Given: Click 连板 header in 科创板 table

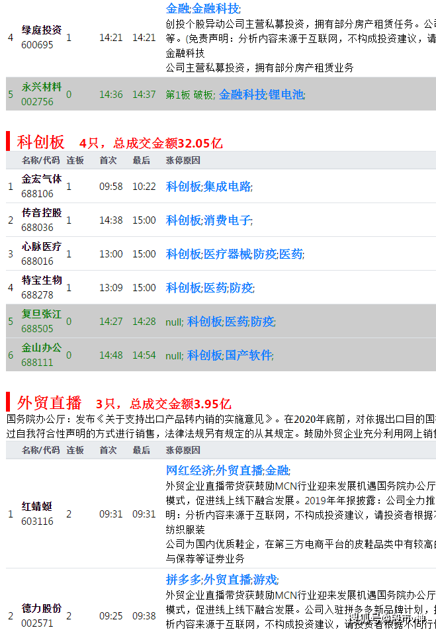Looking at the screenshot, I should click(x=75, y=160).
